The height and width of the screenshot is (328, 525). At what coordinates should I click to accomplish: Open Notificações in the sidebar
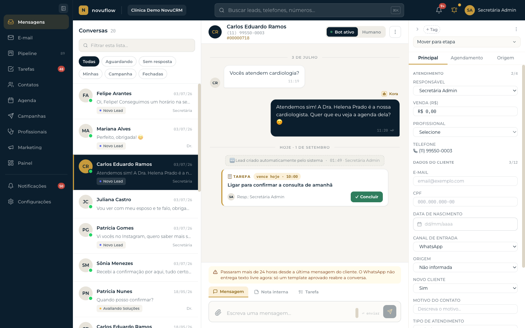[36, 186]
